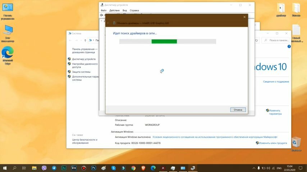Refresh the System window address bar
307x172 pixels.
(x=256, y=40)
